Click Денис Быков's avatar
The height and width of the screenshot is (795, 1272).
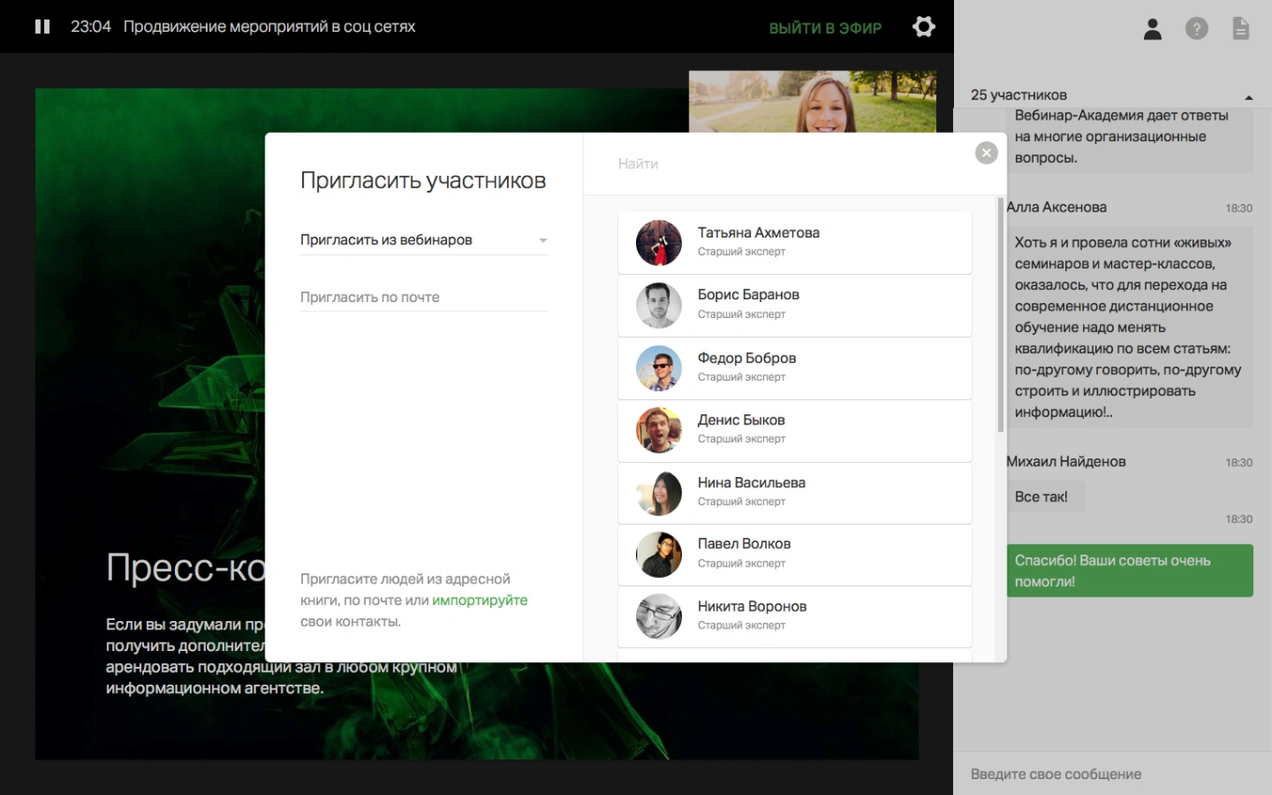[x=658, y=430]
